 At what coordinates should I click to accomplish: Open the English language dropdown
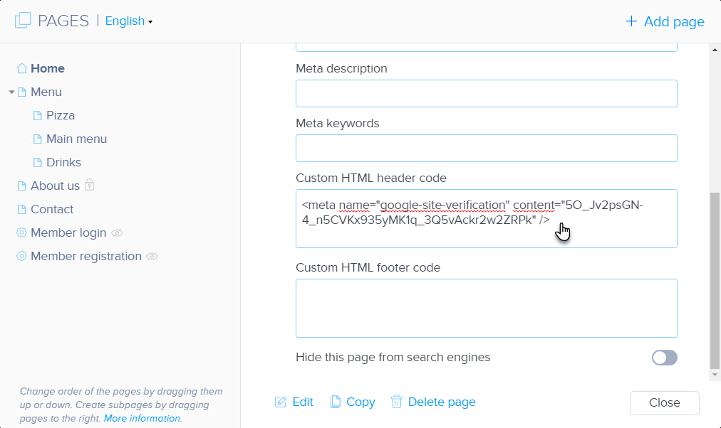coord(129,21)
